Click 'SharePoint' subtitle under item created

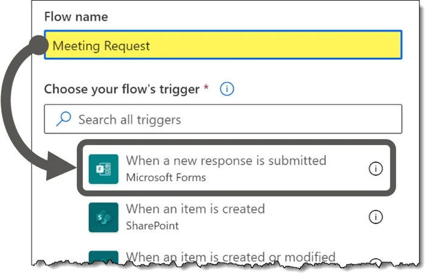152,226
